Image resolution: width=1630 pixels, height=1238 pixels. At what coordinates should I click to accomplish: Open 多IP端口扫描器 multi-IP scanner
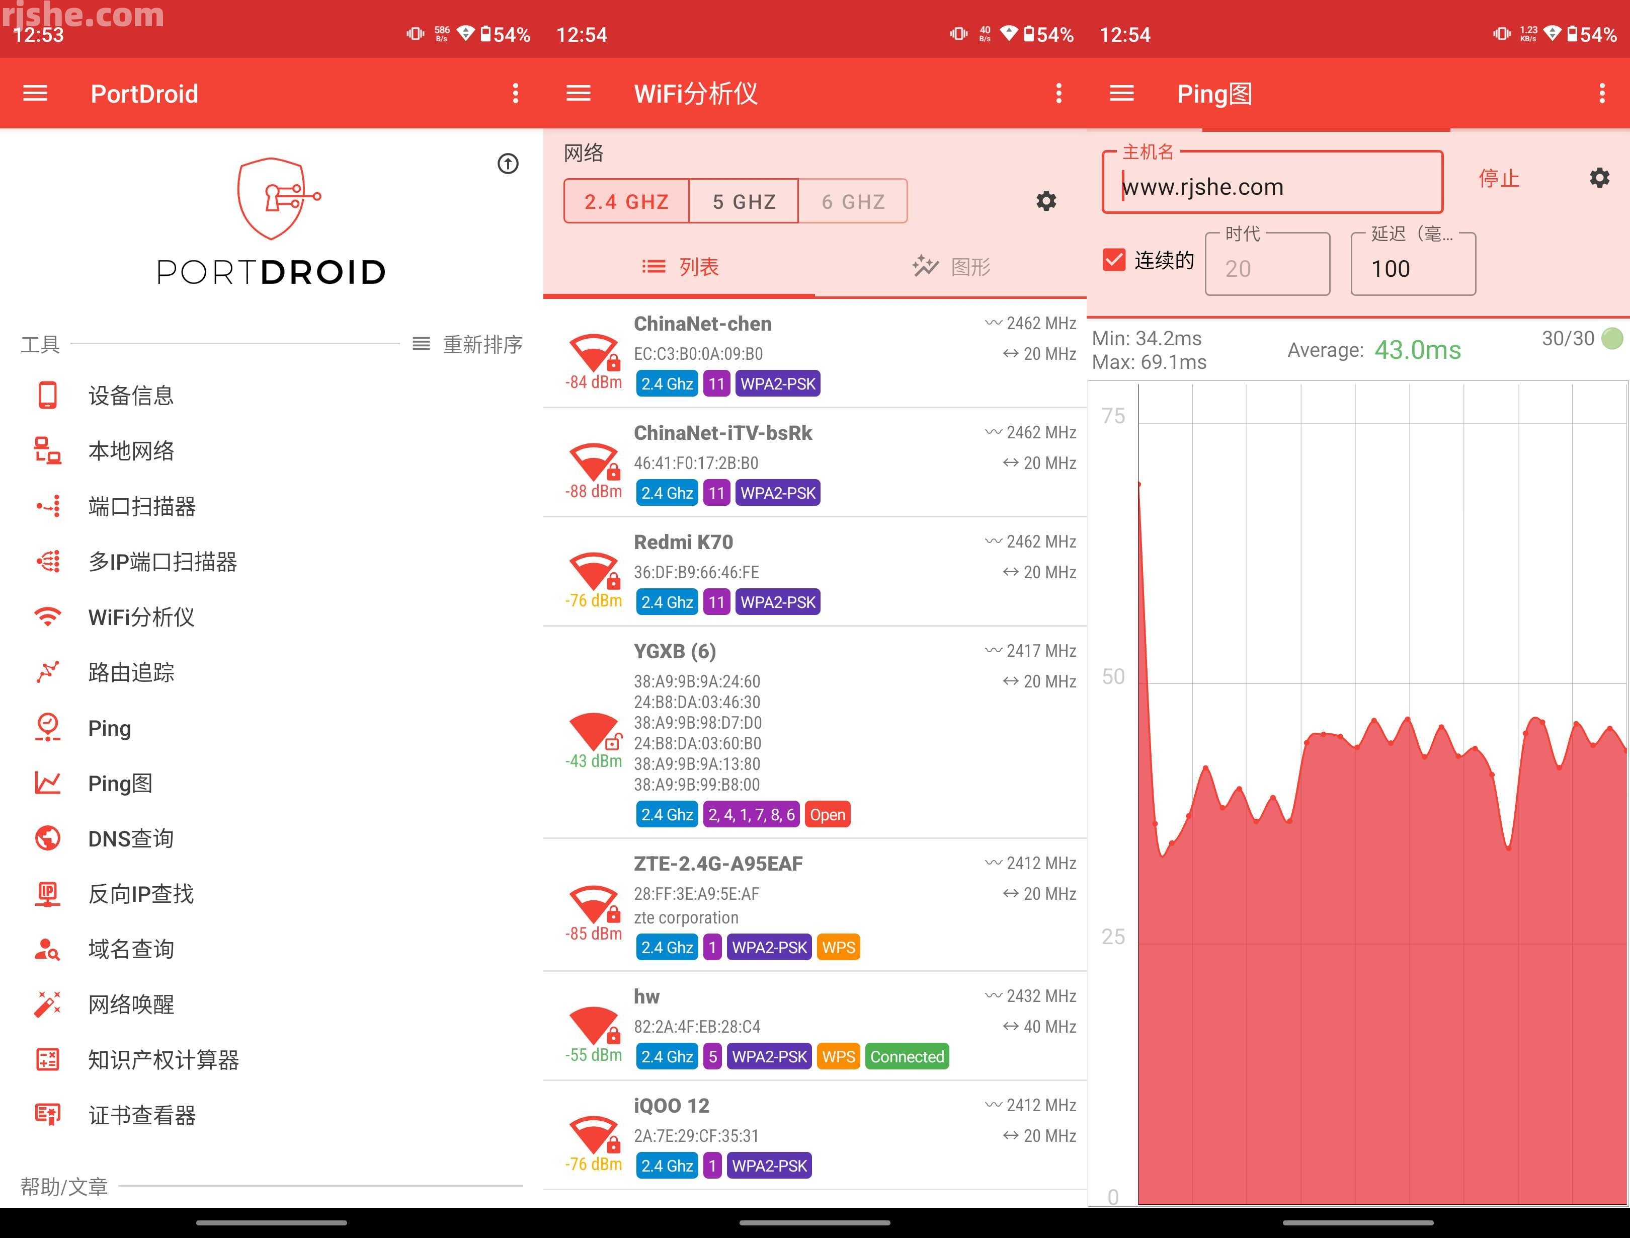(x=271, y=561)
